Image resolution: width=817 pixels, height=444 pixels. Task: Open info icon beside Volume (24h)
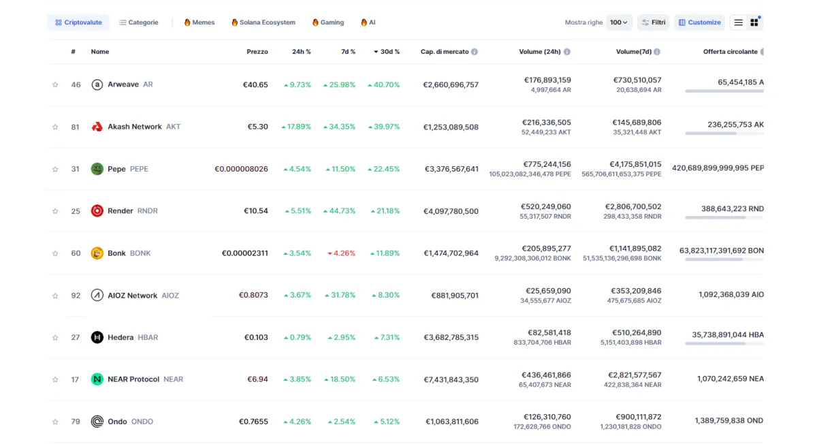pos(567,52)
